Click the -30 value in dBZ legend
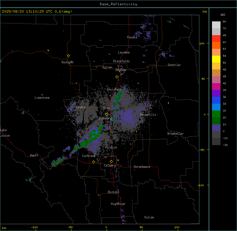 click(x=225, y=145)
